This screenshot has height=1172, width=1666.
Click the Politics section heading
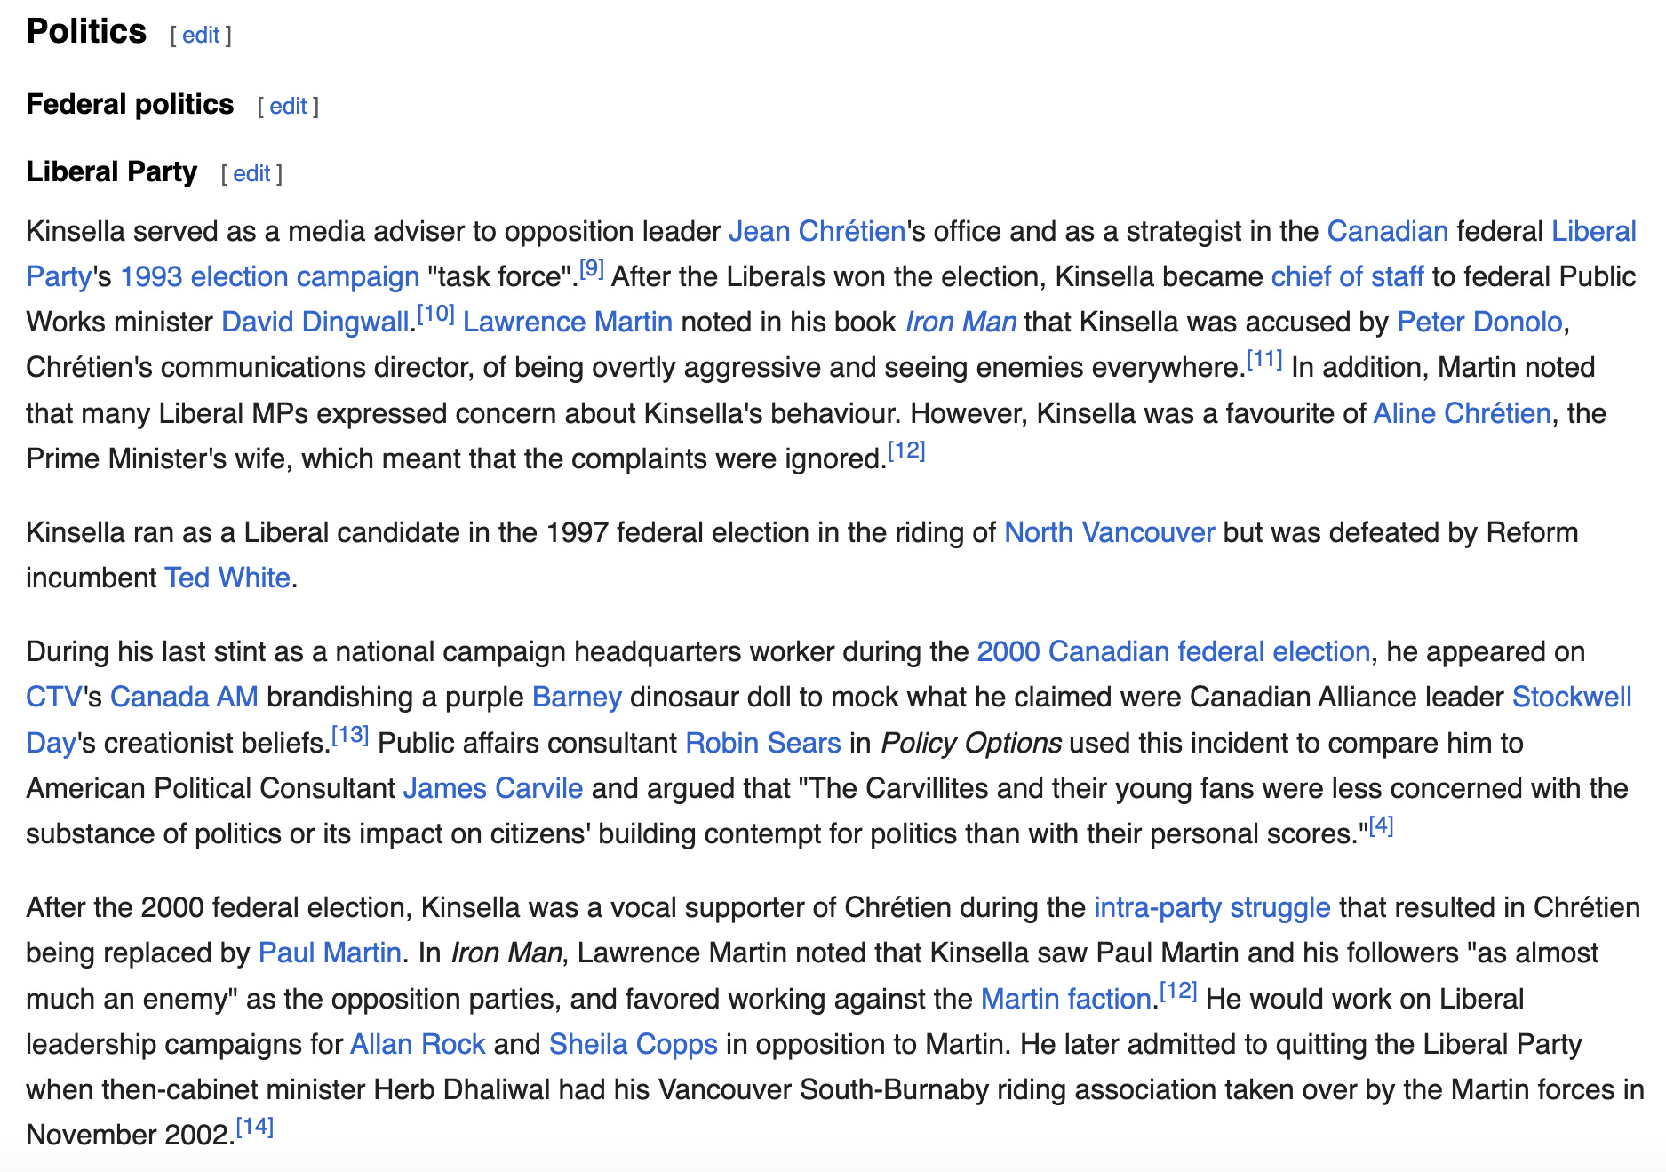tap(86, 31)
